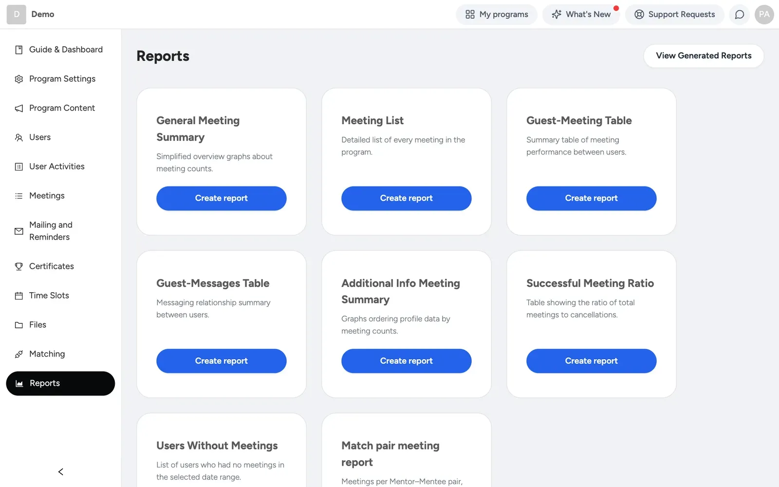Image resolution: width=779 pixels, height=487 pixels.
Task: Click the Files folder icon
Action: [x=19, y=325]
